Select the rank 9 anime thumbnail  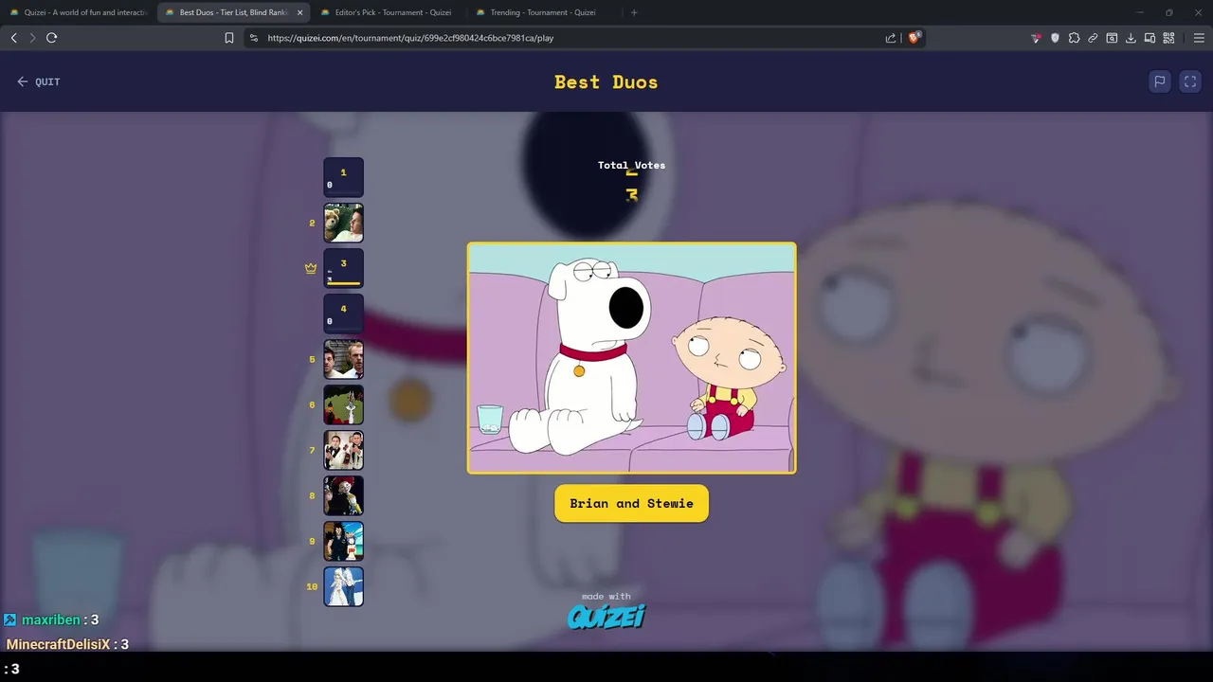(343, 541)
